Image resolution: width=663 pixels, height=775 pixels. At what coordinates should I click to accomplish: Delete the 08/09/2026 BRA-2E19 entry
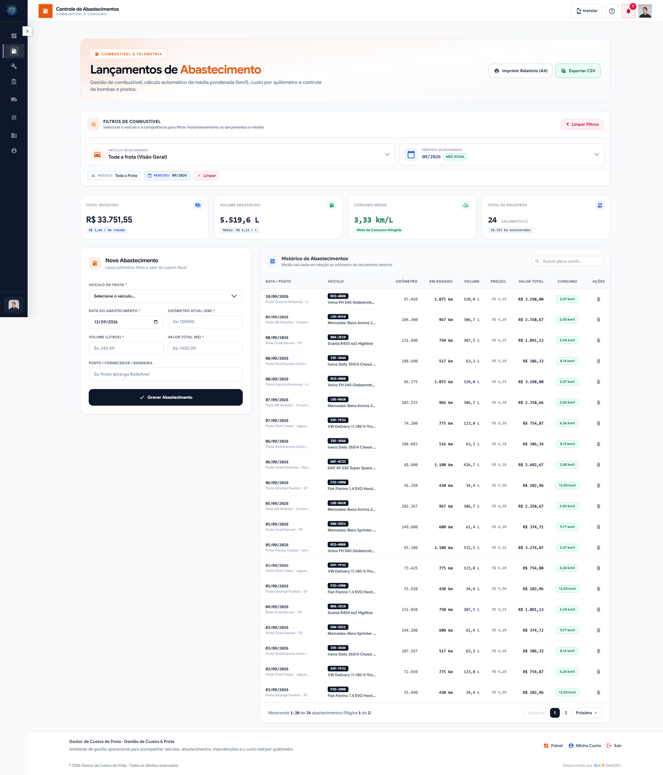(x=598, y=340)
